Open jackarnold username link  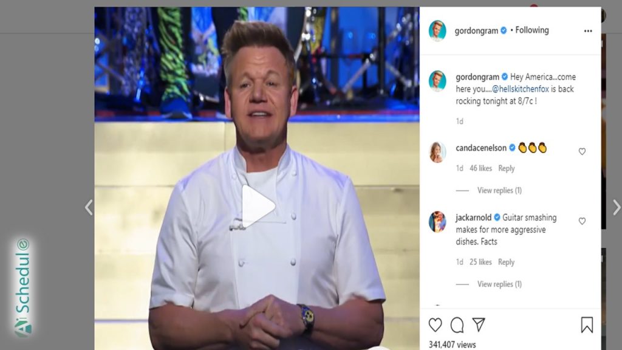coord(473,218)
